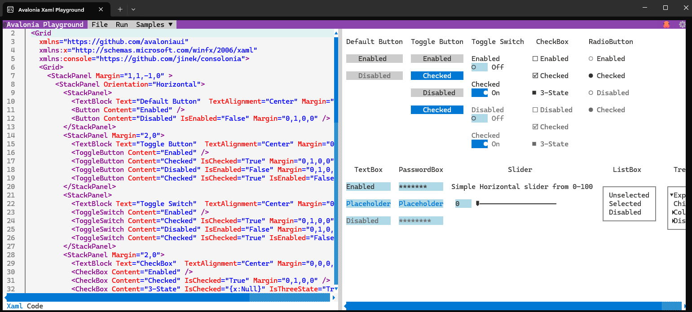The width and height of the screenshot is (692, 312).
Task: Open the File menu
Action: (x=100, y=25)
